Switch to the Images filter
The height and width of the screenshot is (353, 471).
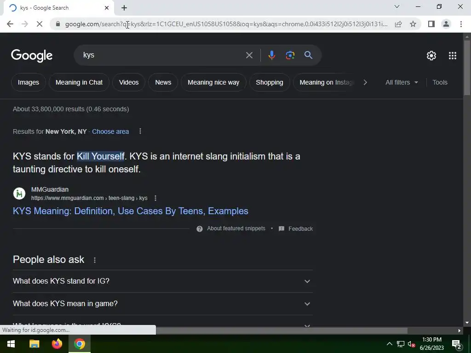[x=28, y=82]
